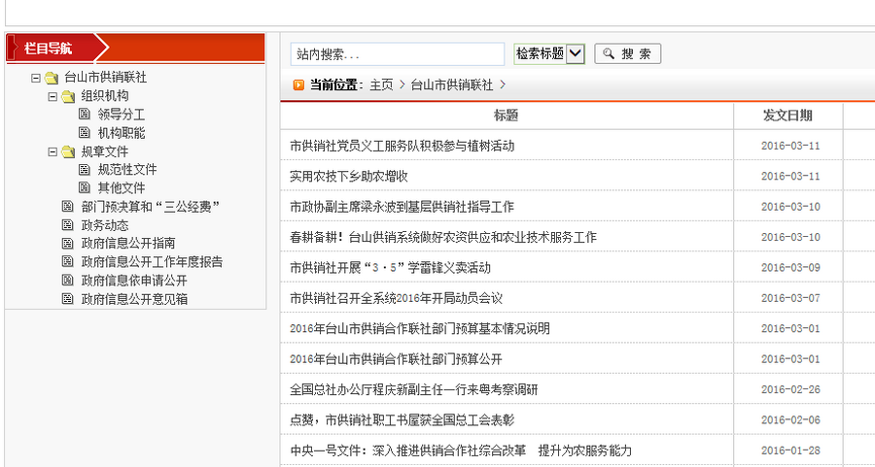Open article 实用农技下乡助农增收

point(348,176)
